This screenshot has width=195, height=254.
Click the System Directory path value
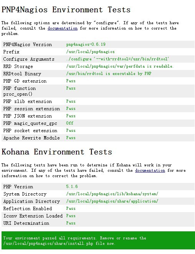[x=112, y=194]
